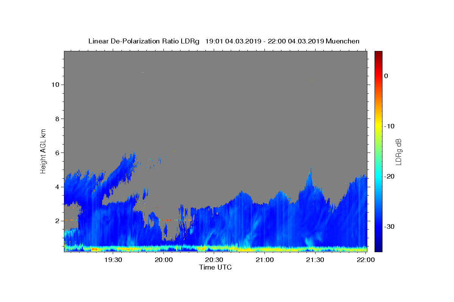This screenshot has width=454, height=302.
Task: Click the colorbar tick value '-20'
Action: 389,176
